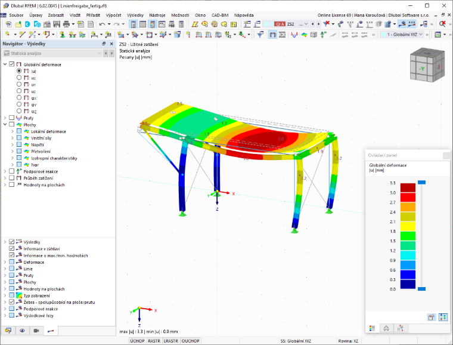Screen dimensions: 453x345
Task: Click the Open file folder icon
Action: 18,24
